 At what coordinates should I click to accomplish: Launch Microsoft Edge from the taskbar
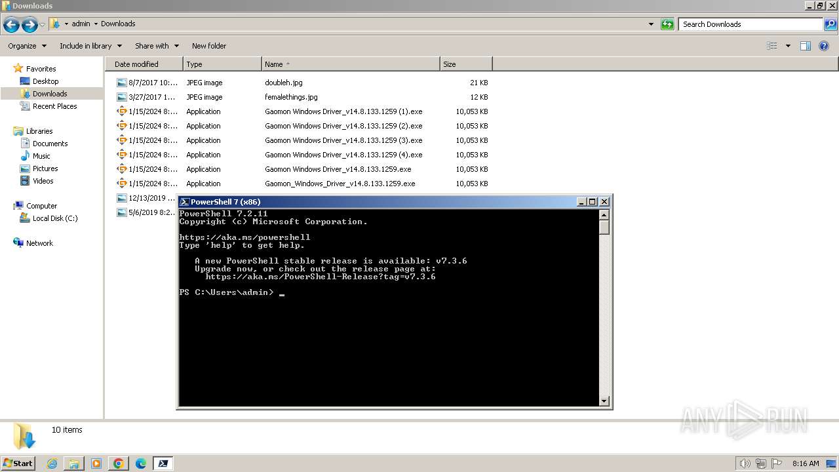pyautogui.click(x=141, y=463)
